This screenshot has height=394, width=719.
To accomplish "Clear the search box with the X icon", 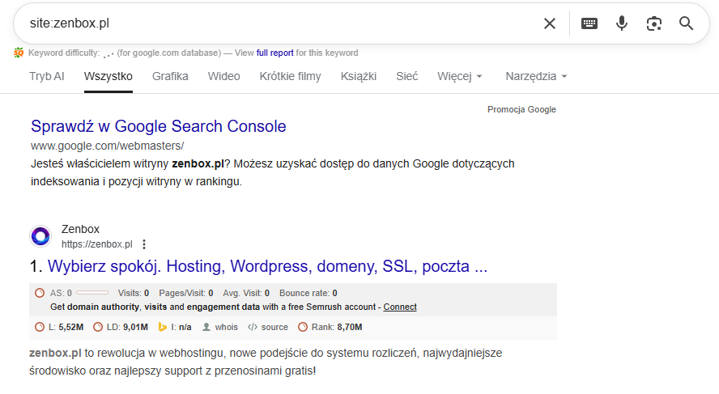I will tap(550, 23).
